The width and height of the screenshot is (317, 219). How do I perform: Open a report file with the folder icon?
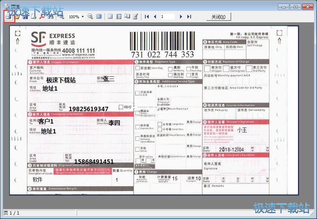point(17,16)
